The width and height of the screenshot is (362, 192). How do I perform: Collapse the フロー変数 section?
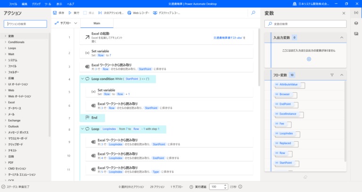click(342, 75)
